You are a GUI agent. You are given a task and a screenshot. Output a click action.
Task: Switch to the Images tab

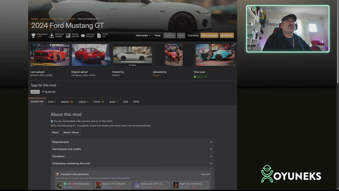coord(67,102)
